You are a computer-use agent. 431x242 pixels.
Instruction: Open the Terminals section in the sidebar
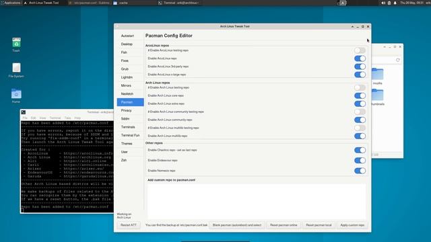(130, 127)
